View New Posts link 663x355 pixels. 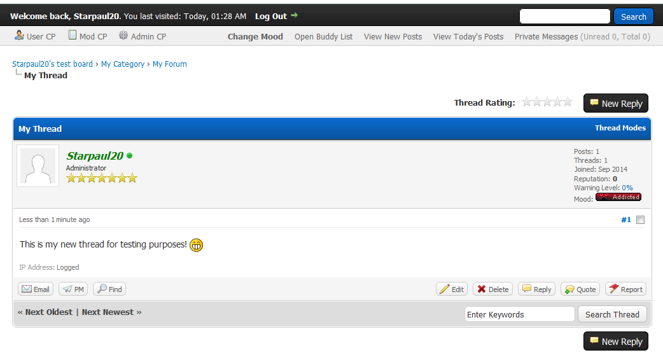click(x=393, y=37)
